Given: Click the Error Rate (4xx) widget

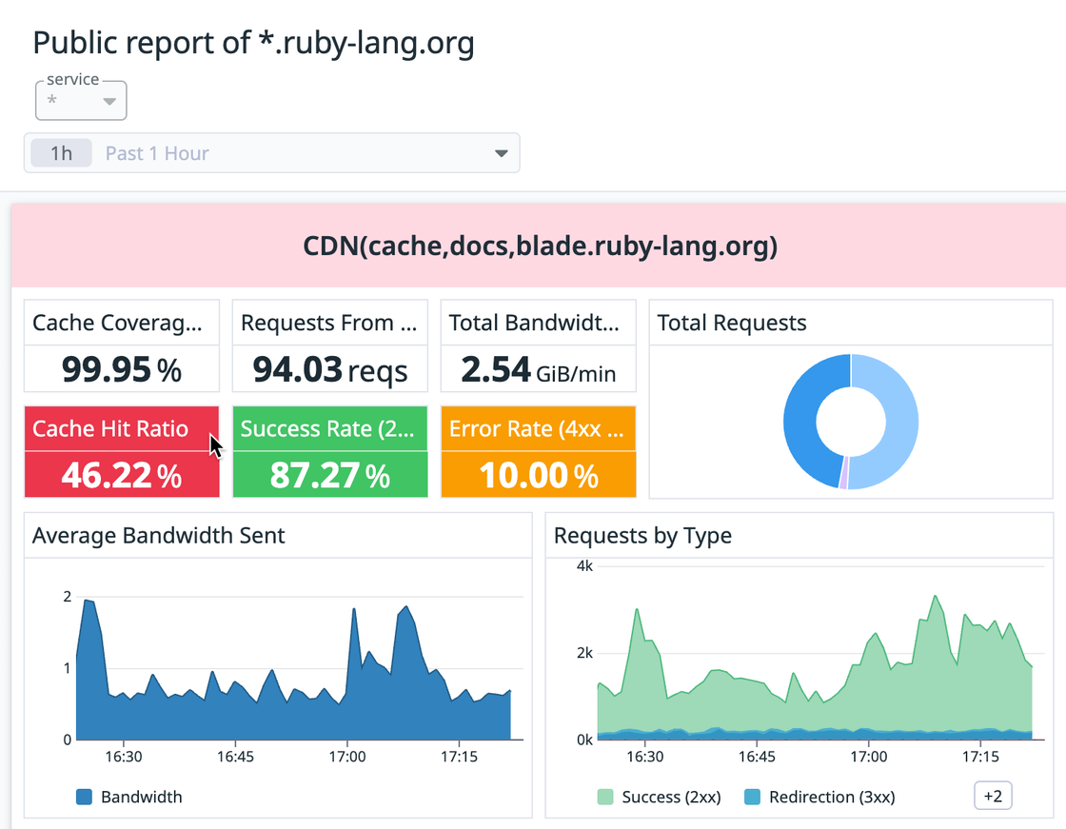Looking at the screenshot, I should coord(538,451).
